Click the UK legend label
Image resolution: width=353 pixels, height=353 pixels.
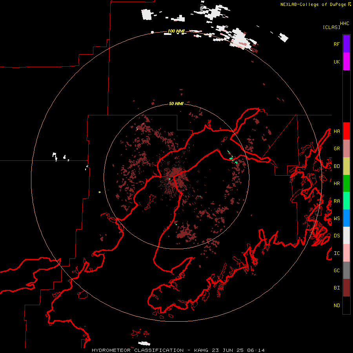(337, 62)
